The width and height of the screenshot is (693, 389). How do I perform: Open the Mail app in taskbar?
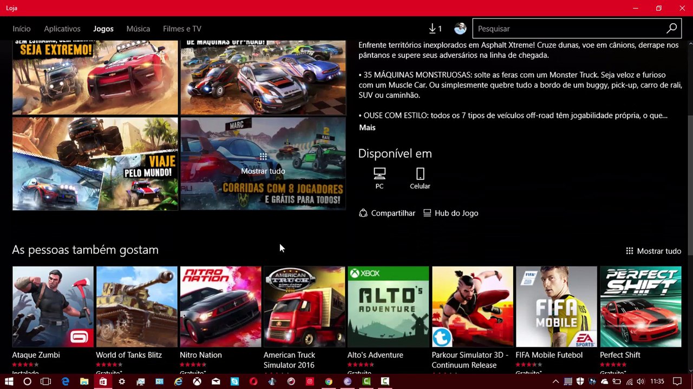tap(216, 381)
